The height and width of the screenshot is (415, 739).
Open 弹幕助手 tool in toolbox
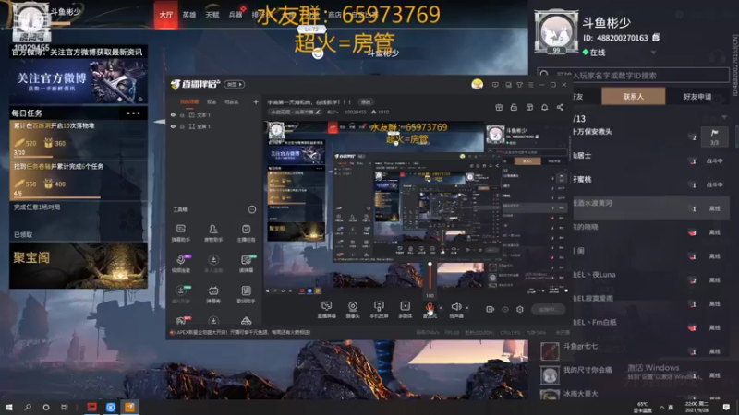point(181,233)
